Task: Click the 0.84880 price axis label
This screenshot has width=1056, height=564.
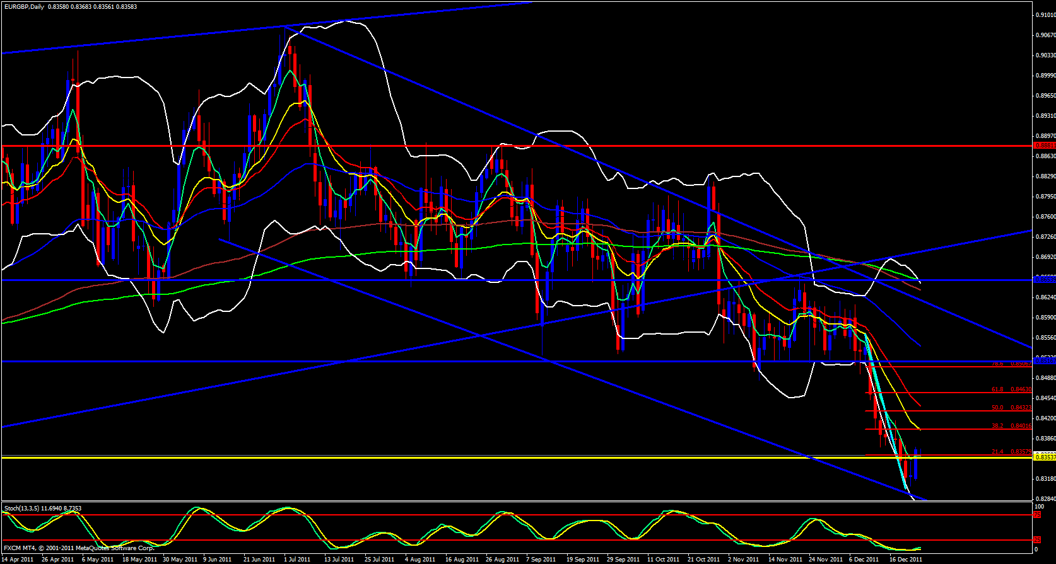Action: [x=1046, y=378]
